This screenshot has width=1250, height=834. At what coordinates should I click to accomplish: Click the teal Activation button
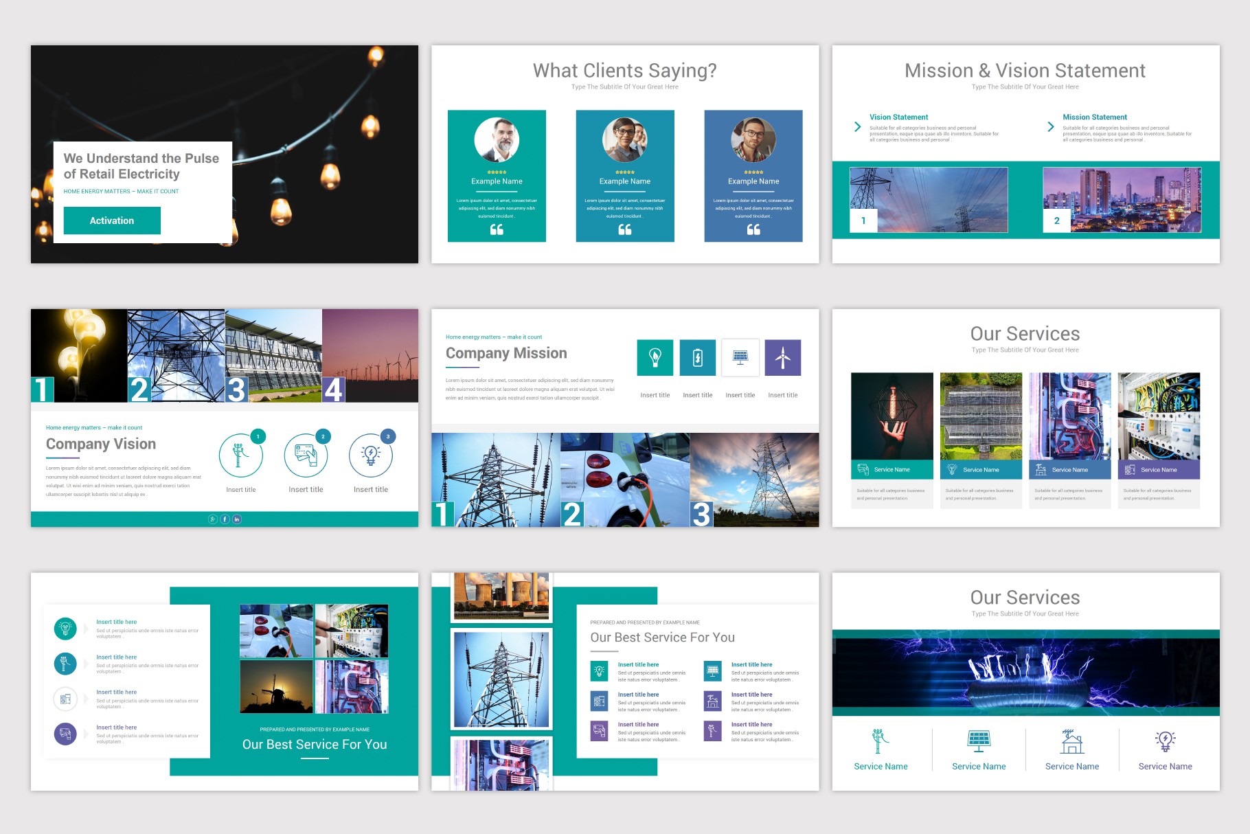[112, 221]
